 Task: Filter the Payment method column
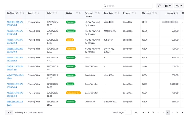click(96, 13)
